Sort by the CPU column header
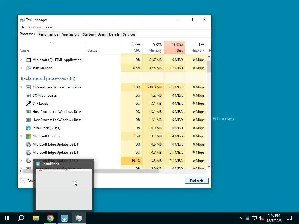 (132, 48)
